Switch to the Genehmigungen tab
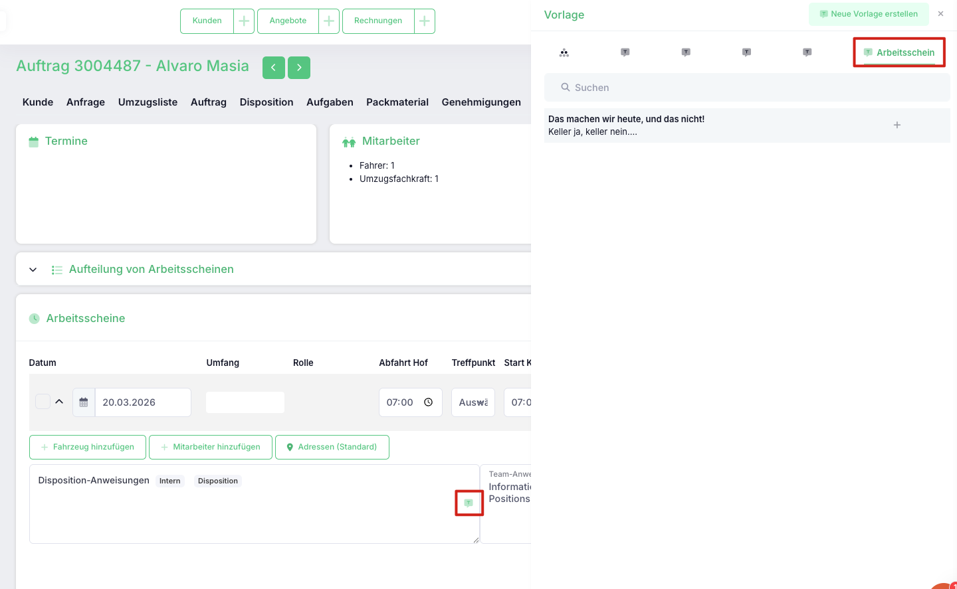This screenshot has height=589, width=957. (x=481, y=102)
